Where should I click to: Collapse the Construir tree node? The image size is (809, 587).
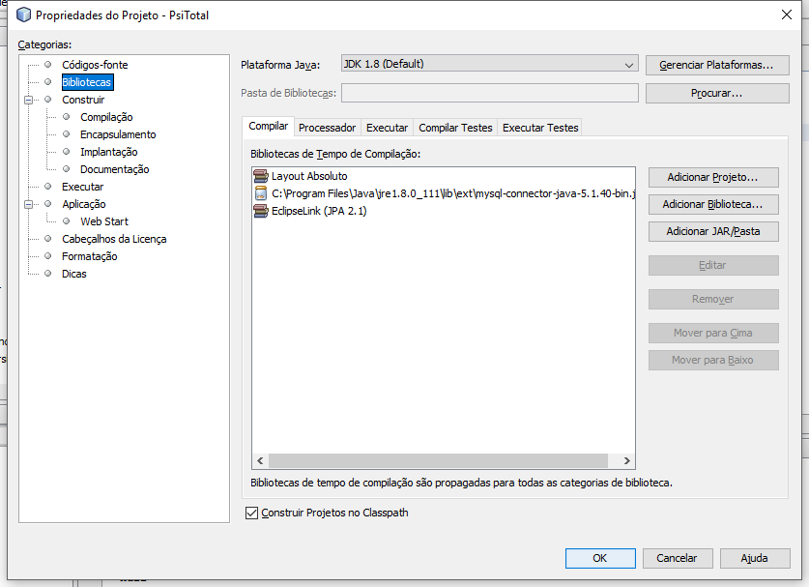pos(29,100)
